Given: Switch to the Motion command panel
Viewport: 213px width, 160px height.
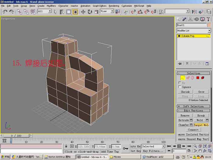Looking at the screenshot, I should 197,19.
